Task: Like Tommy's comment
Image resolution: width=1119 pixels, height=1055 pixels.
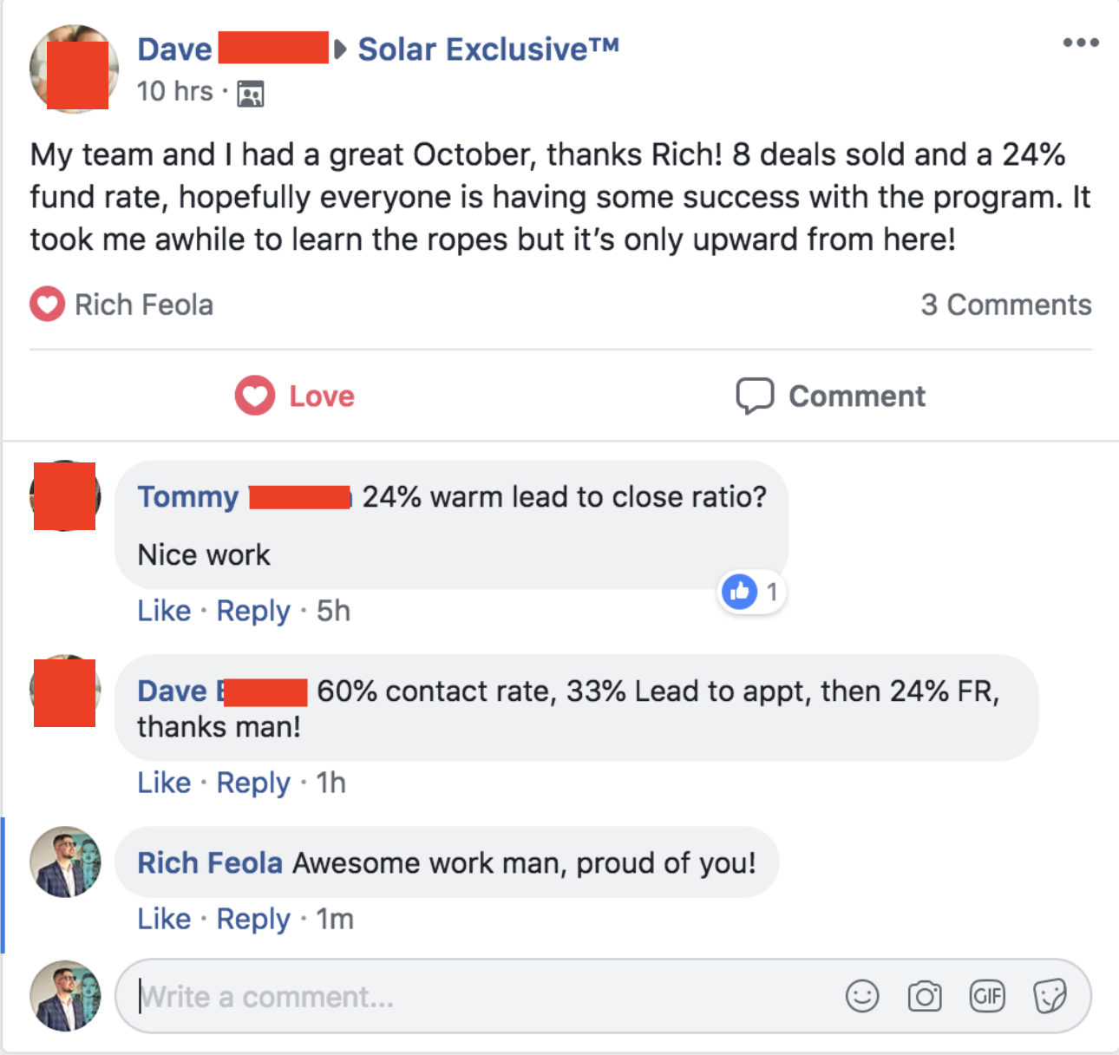Action: 164,611
